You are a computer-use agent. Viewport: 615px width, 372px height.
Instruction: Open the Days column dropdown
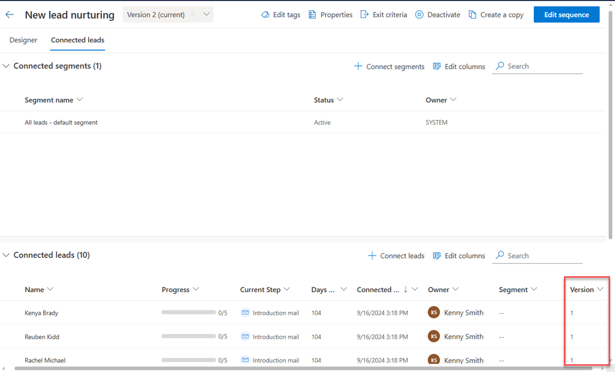click(x=344, y=289)
